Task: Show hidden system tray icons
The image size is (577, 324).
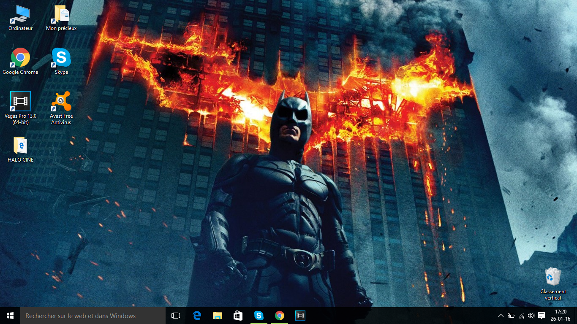Action: [x=501, y=316]
